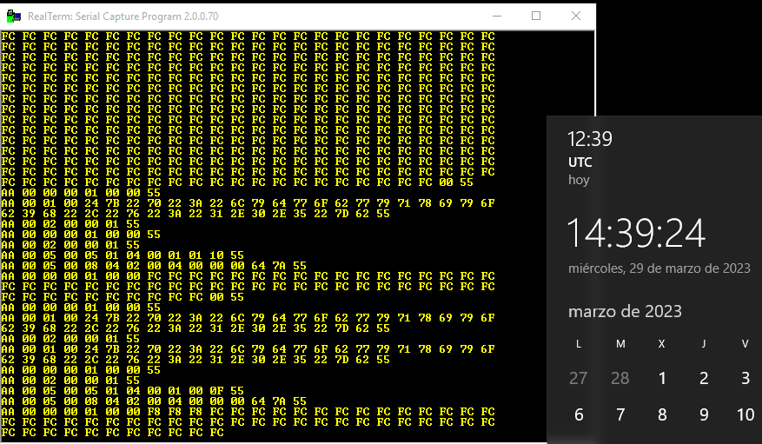Minimize the RealTerm window
The width and height of the screenshot is (762, 444).
(x=497, y=16)
